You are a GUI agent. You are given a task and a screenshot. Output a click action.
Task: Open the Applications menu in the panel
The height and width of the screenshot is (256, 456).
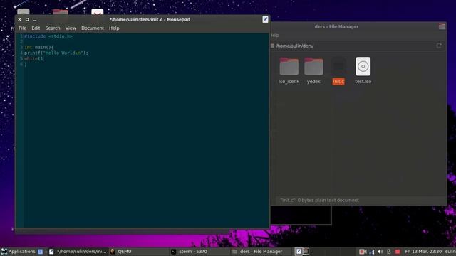coord(19,251)
